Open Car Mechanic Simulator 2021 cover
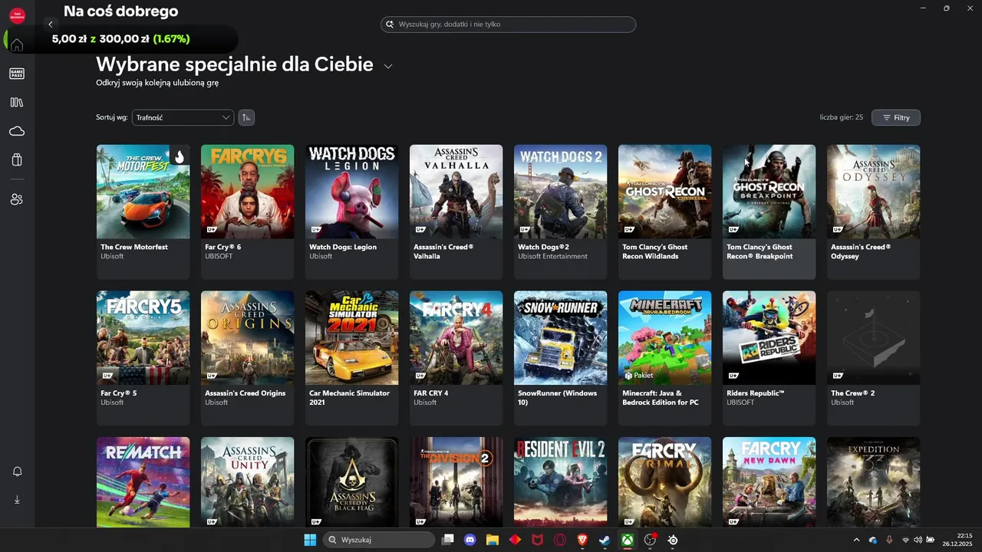Viewport: 982px width, 552px height. tap(351, 337)
